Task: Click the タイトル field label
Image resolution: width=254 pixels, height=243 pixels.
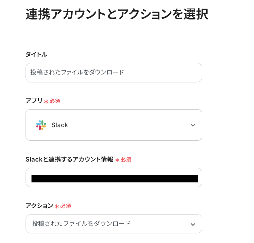Action: (x=36, y=55)
